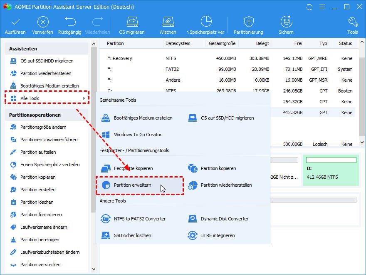Click OS auf SSD/HDD migrieren sidebar item
The width and height of the screenshot is (366, 275).
(x=47, y=61)
